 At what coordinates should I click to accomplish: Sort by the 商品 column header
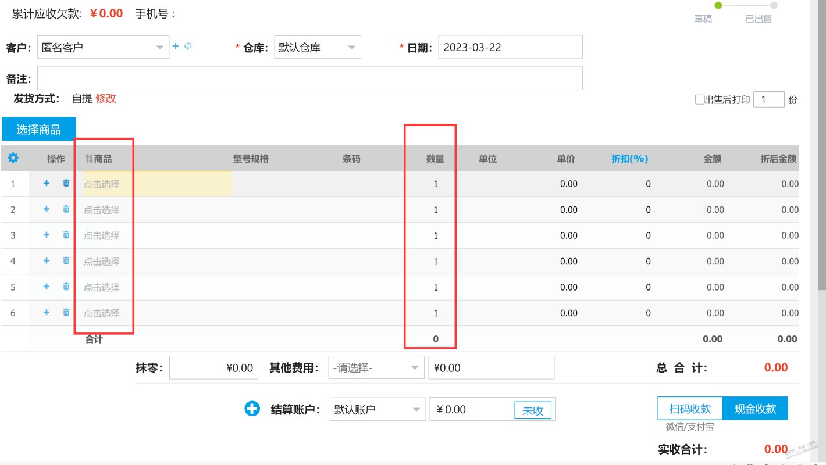98,159
